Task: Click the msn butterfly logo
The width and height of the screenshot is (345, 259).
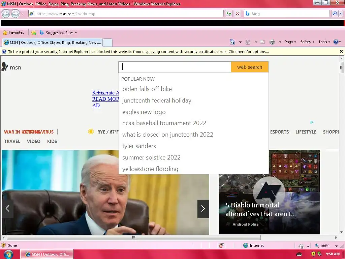Action: [x=5, y=66]
